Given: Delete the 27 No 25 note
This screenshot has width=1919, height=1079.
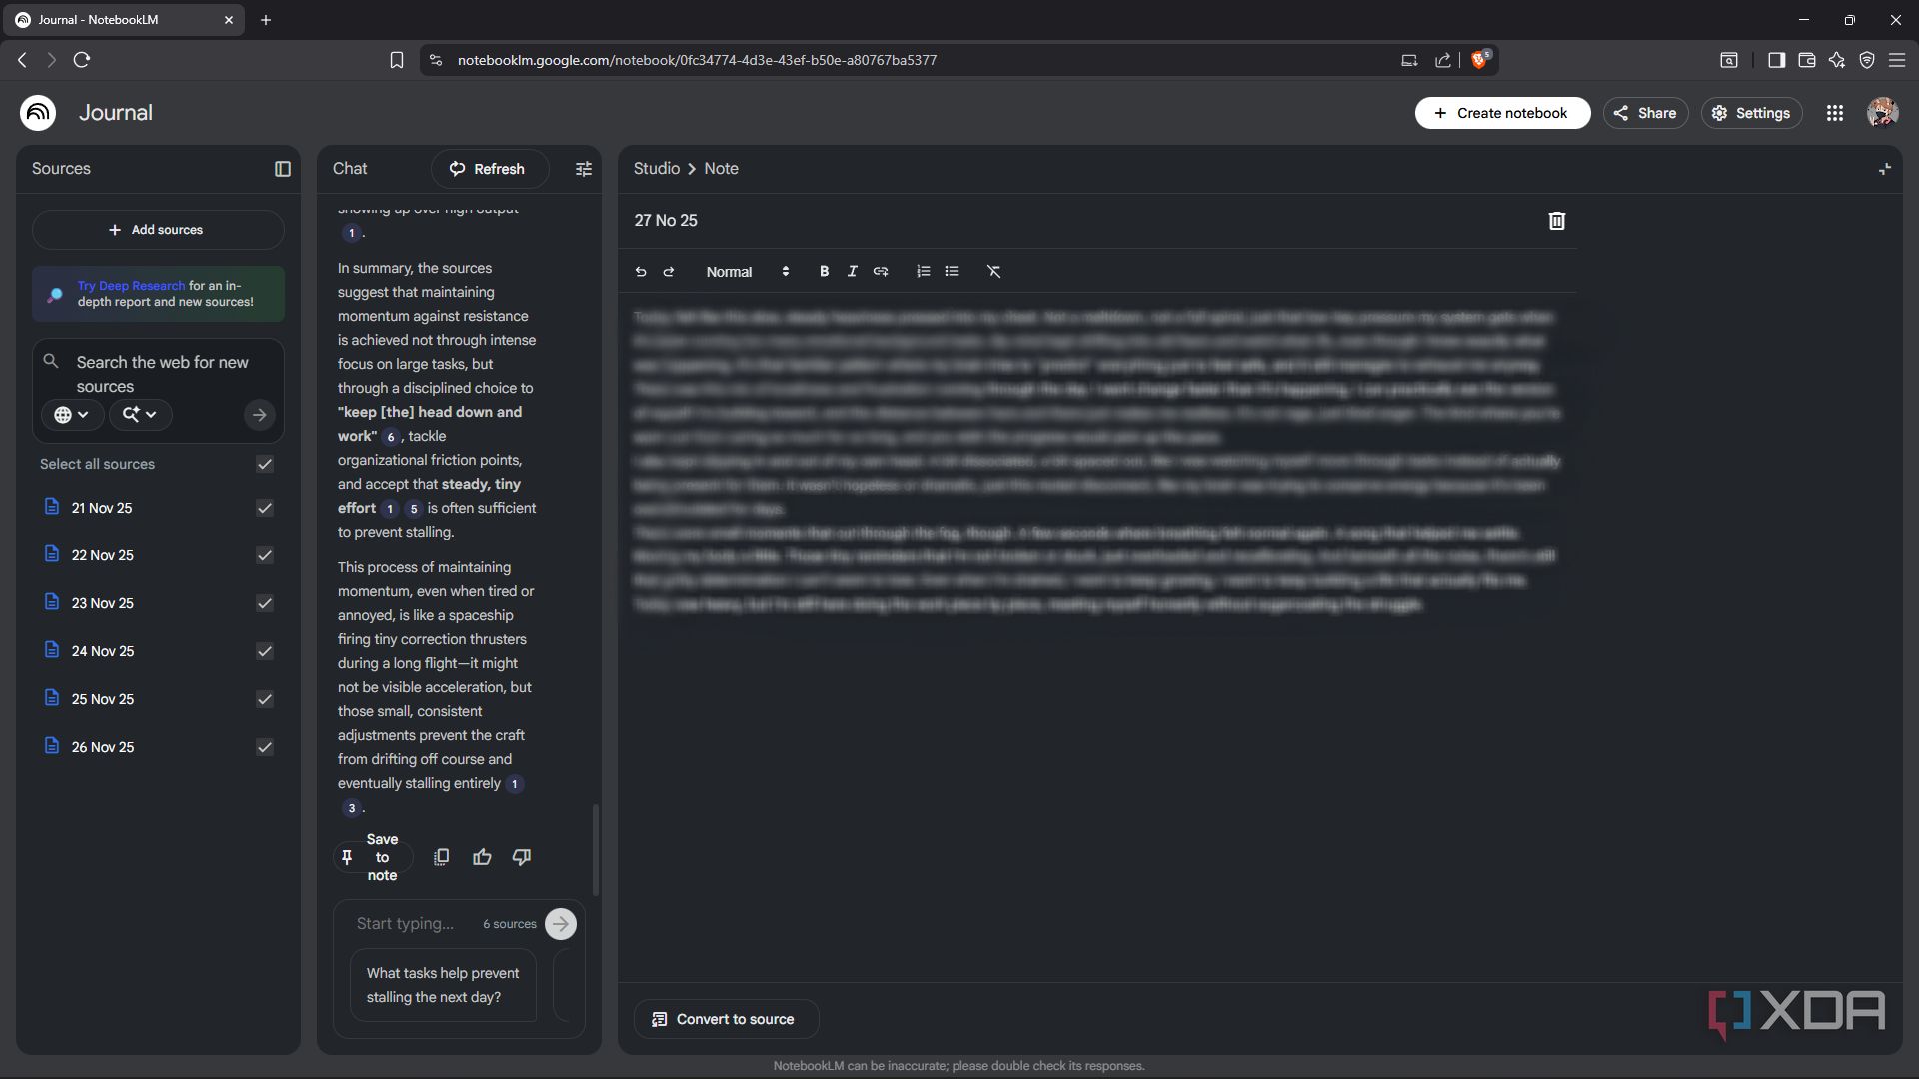Looking at the screenshot, I should coord(1556,221).
